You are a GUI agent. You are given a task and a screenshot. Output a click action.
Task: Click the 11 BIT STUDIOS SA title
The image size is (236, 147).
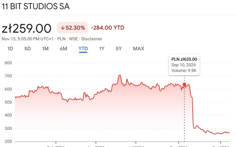[x=36, y=6]
